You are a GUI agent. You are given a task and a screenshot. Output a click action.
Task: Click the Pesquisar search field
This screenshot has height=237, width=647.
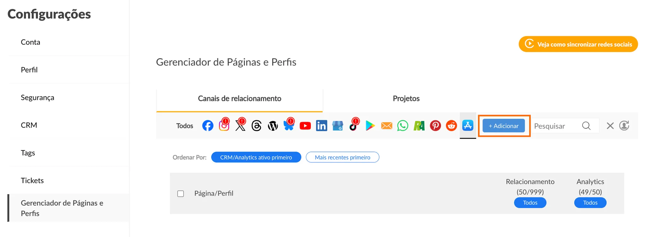pos(557,126)
